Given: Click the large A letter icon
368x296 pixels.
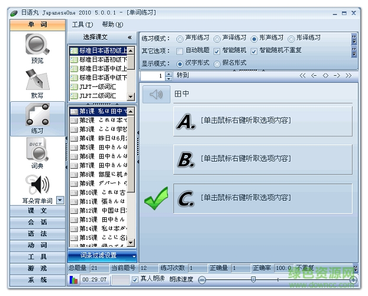Looking at the screenshot, I should point(186,122).
